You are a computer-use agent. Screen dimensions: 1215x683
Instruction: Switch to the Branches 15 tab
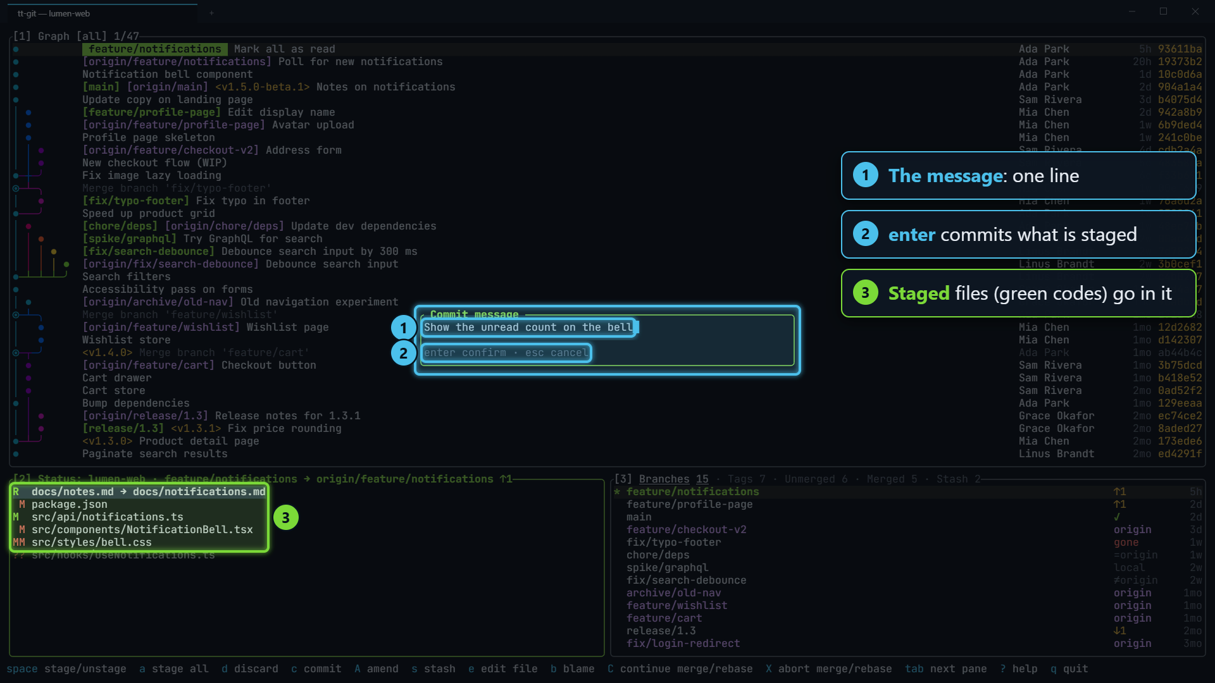point(673,479)
